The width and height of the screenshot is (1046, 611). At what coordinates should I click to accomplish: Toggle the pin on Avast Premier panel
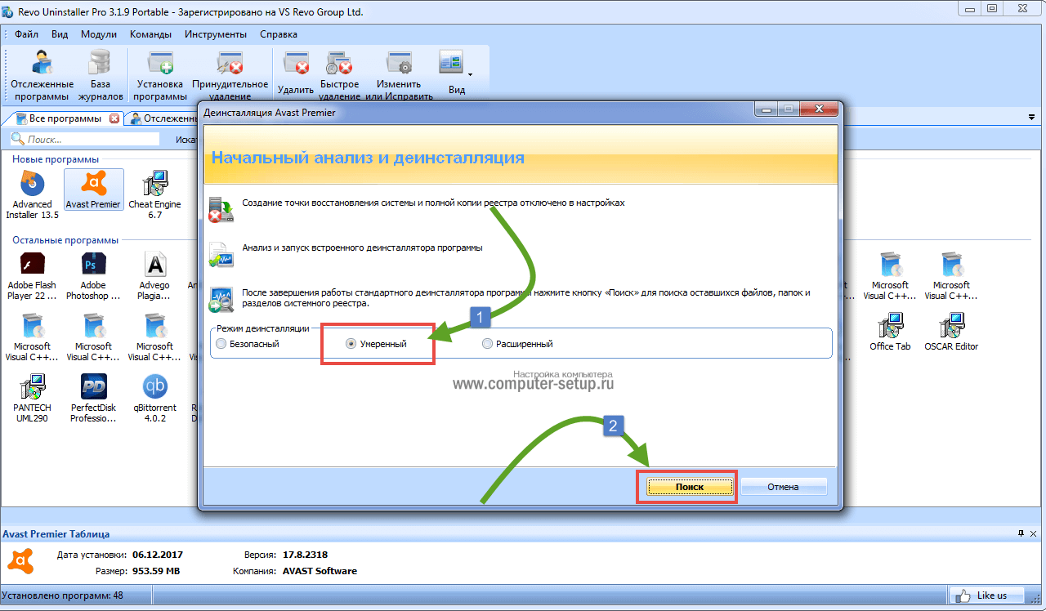coord(1021,533)
